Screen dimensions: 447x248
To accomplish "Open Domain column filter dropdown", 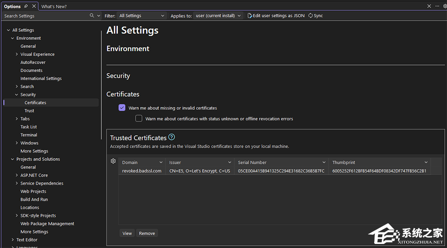I will point(161,162).
